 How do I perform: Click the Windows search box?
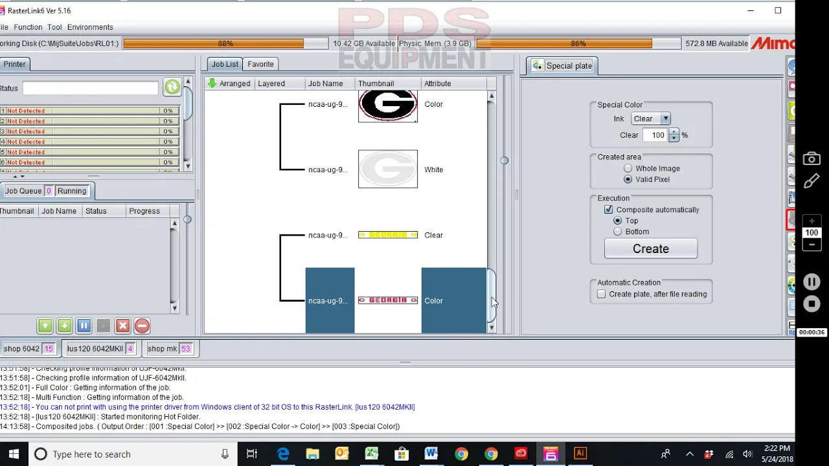click(133, 454)
